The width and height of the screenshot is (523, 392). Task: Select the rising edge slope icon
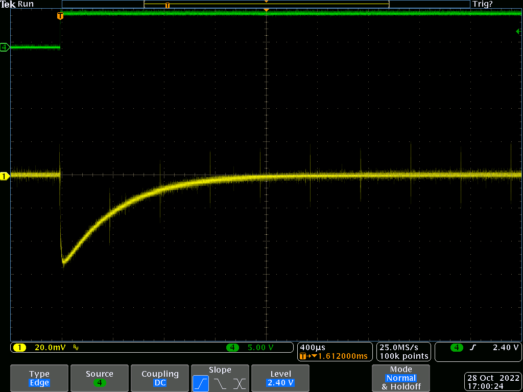pos(200,383)
